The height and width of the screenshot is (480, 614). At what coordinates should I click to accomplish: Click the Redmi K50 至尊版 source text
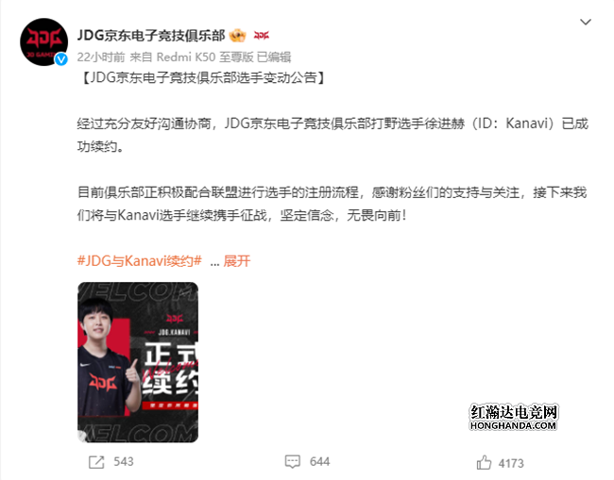pos(205,58)
